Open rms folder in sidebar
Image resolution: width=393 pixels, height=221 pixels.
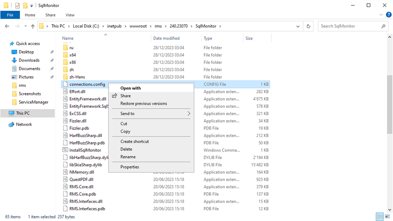click(22, 85)
